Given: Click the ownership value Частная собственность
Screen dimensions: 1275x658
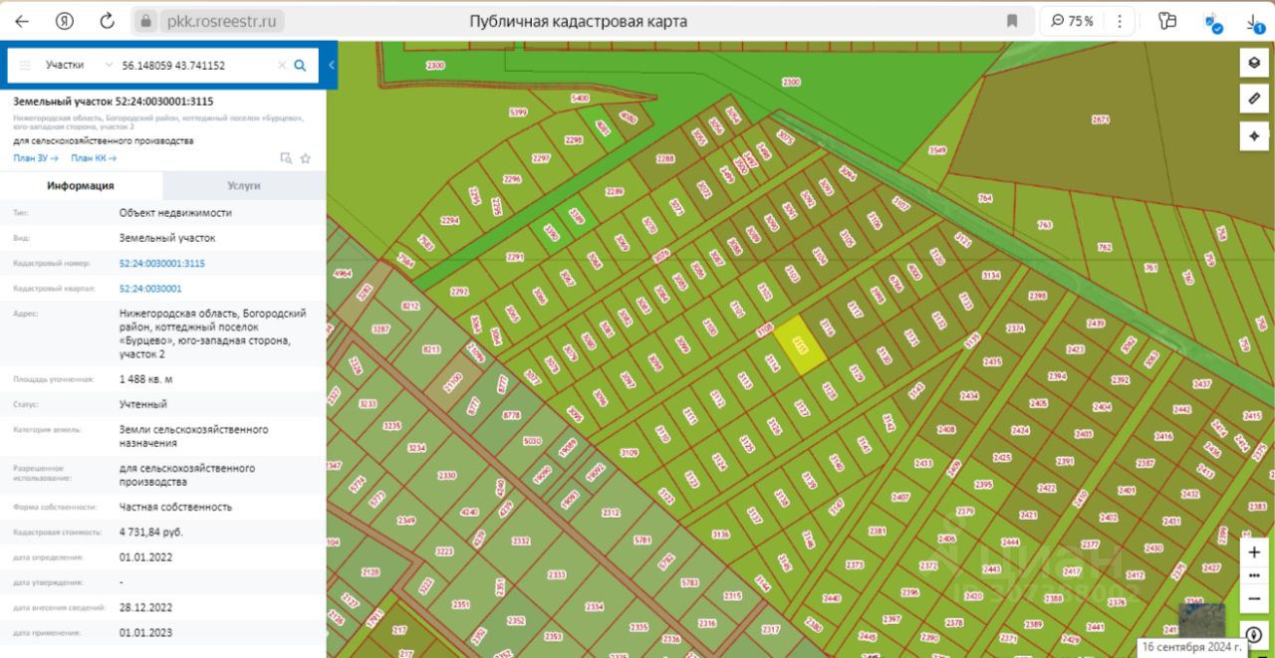Looking at the screenshot, I should click(175, 507).
